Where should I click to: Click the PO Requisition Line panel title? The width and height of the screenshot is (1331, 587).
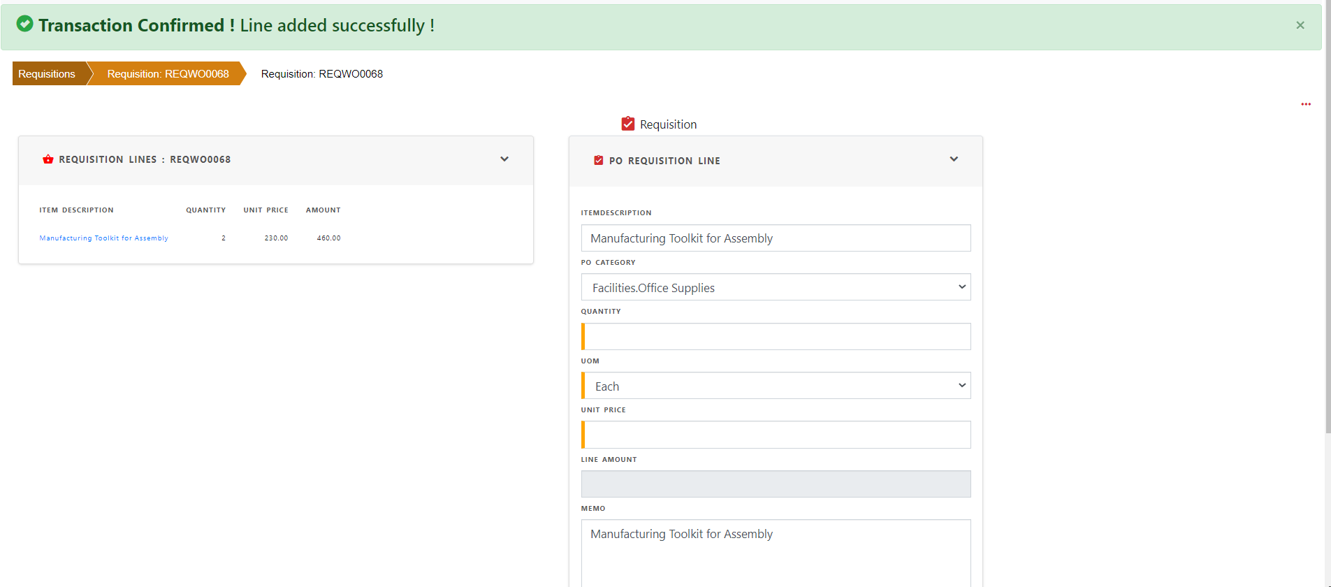pyautogui.click(x=664, y=161)
